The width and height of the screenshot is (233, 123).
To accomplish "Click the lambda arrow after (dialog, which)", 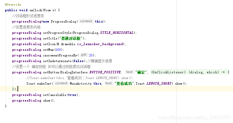I will click(223, 72).
